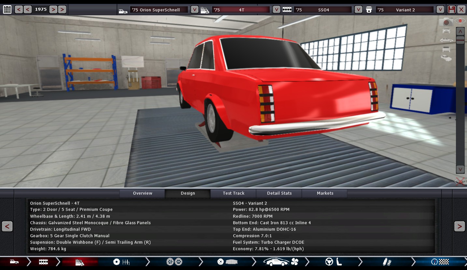Toggle the red eye visibility icon

pos(460,21)
